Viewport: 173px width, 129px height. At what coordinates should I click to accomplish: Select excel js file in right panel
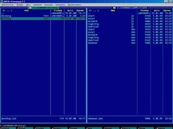tap(130, 19)
